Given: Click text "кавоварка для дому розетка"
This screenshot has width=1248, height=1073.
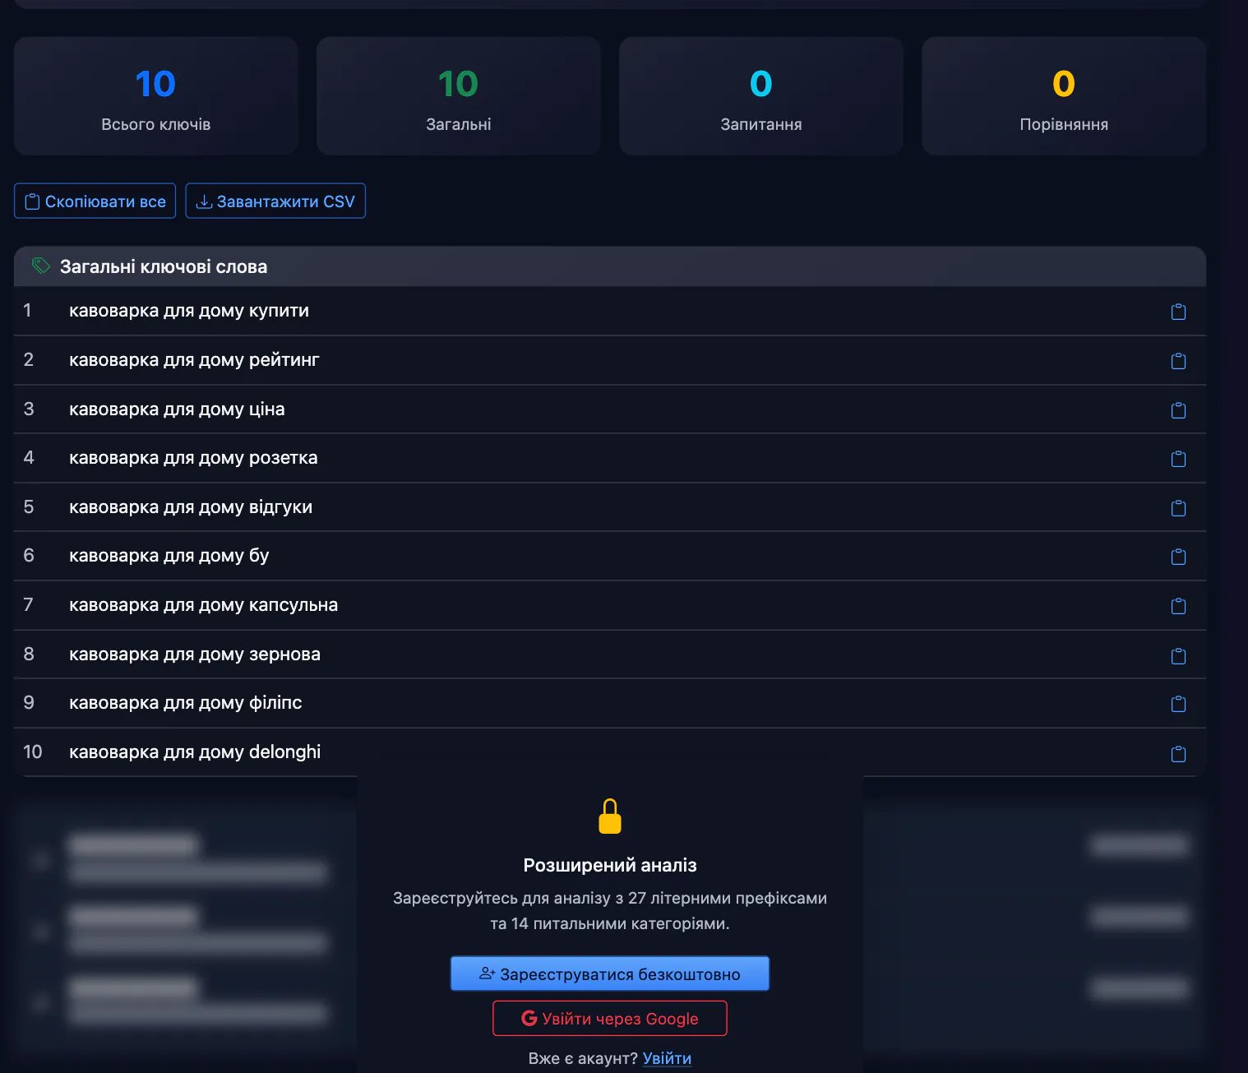Looking at the screenshot, I should click(193, 458).
